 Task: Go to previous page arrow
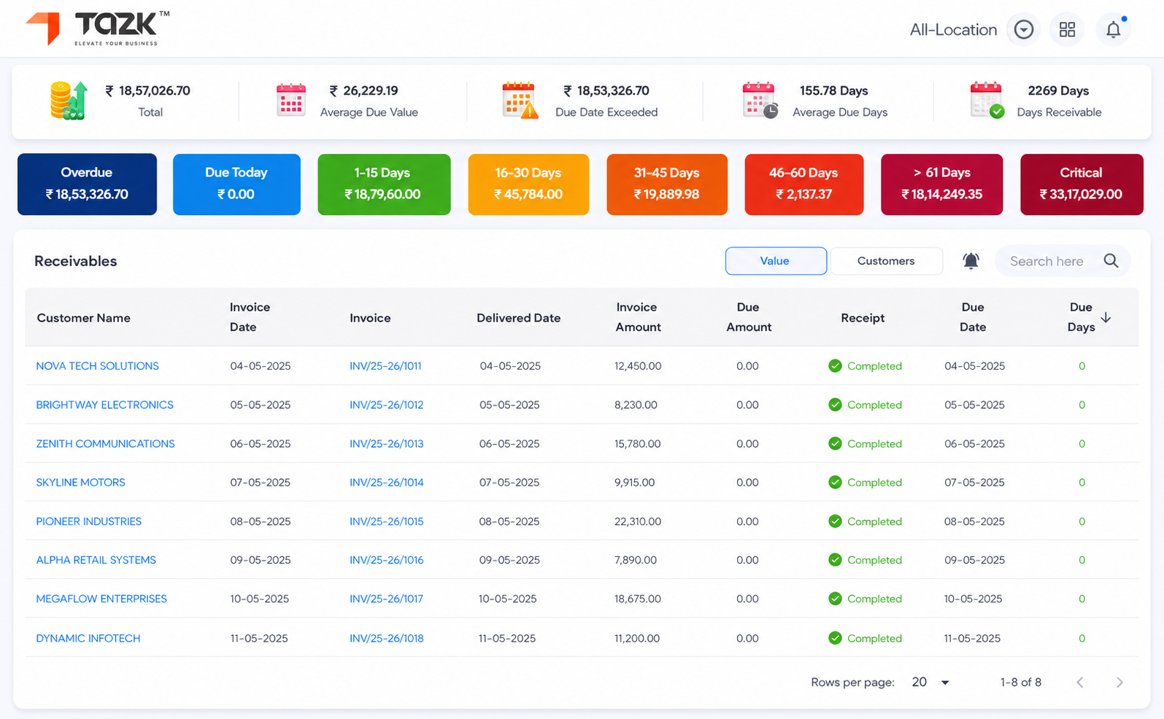[x=1080, y=683]
